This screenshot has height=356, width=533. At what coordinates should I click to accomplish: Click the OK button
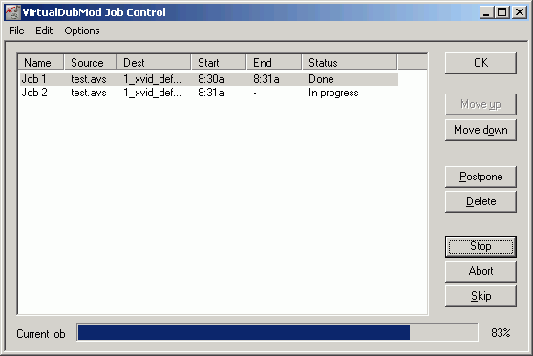[480, 63]
